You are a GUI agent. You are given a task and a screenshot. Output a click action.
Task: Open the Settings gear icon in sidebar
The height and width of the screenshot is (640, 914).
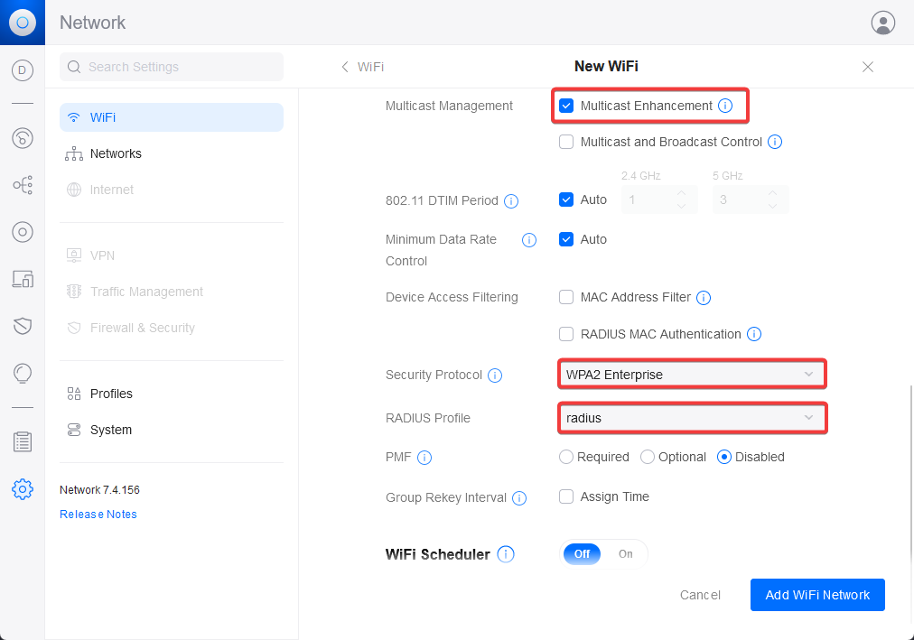click(x=23, y=489)
